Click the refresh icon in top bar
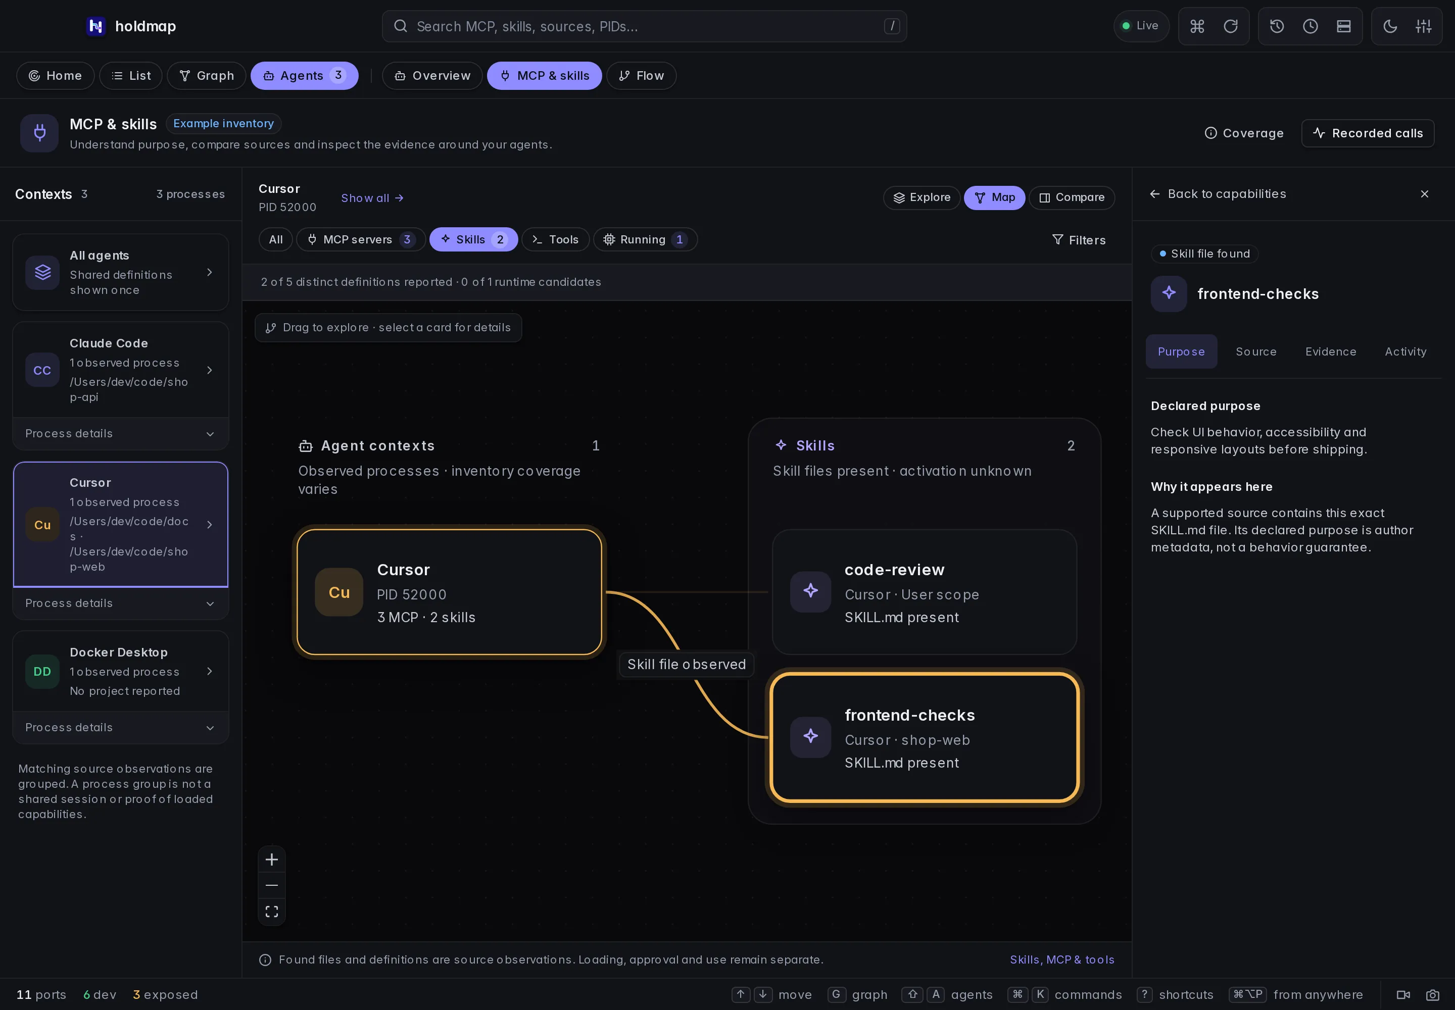 [1230, 26]
